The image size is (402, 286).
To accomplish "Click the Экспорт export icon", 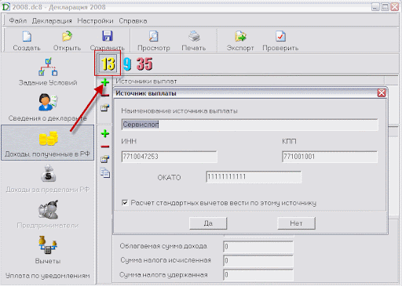I will pos(240,37).
